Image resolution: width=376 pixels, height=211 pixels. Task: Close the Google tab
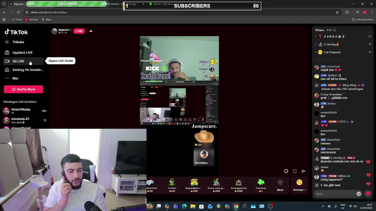(143, 4)
